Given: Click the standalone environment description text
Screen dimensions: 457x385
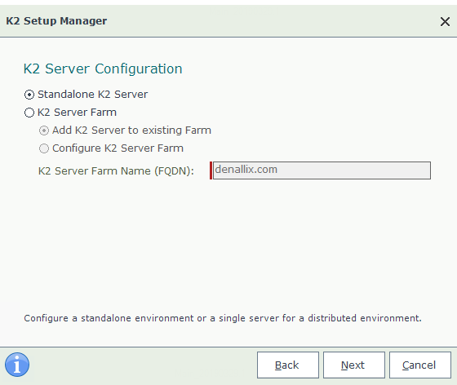Looking at the screenshot, I should (x=223, y=318).
